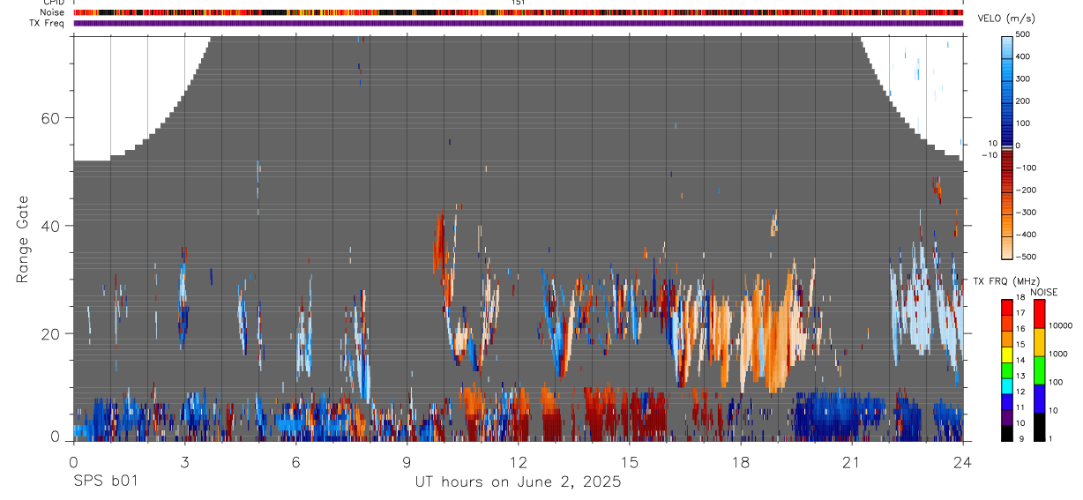Click x-axis tick label 24
The width and height of the screenshot is (1083, 500).
coord(962,461)
